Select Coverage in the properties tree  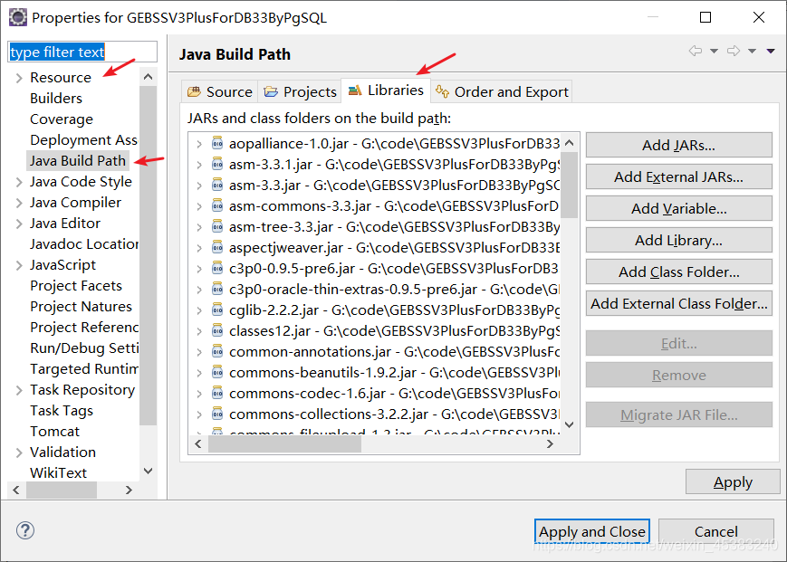pos(62,119)
